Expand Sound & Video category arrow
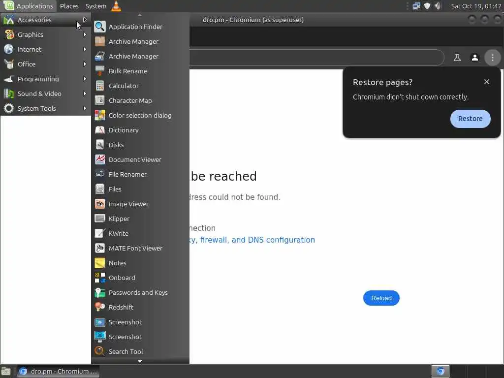Screen dimensions: 504x378 pos(85,94)
